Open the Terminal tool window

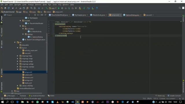tap(22, 96)
